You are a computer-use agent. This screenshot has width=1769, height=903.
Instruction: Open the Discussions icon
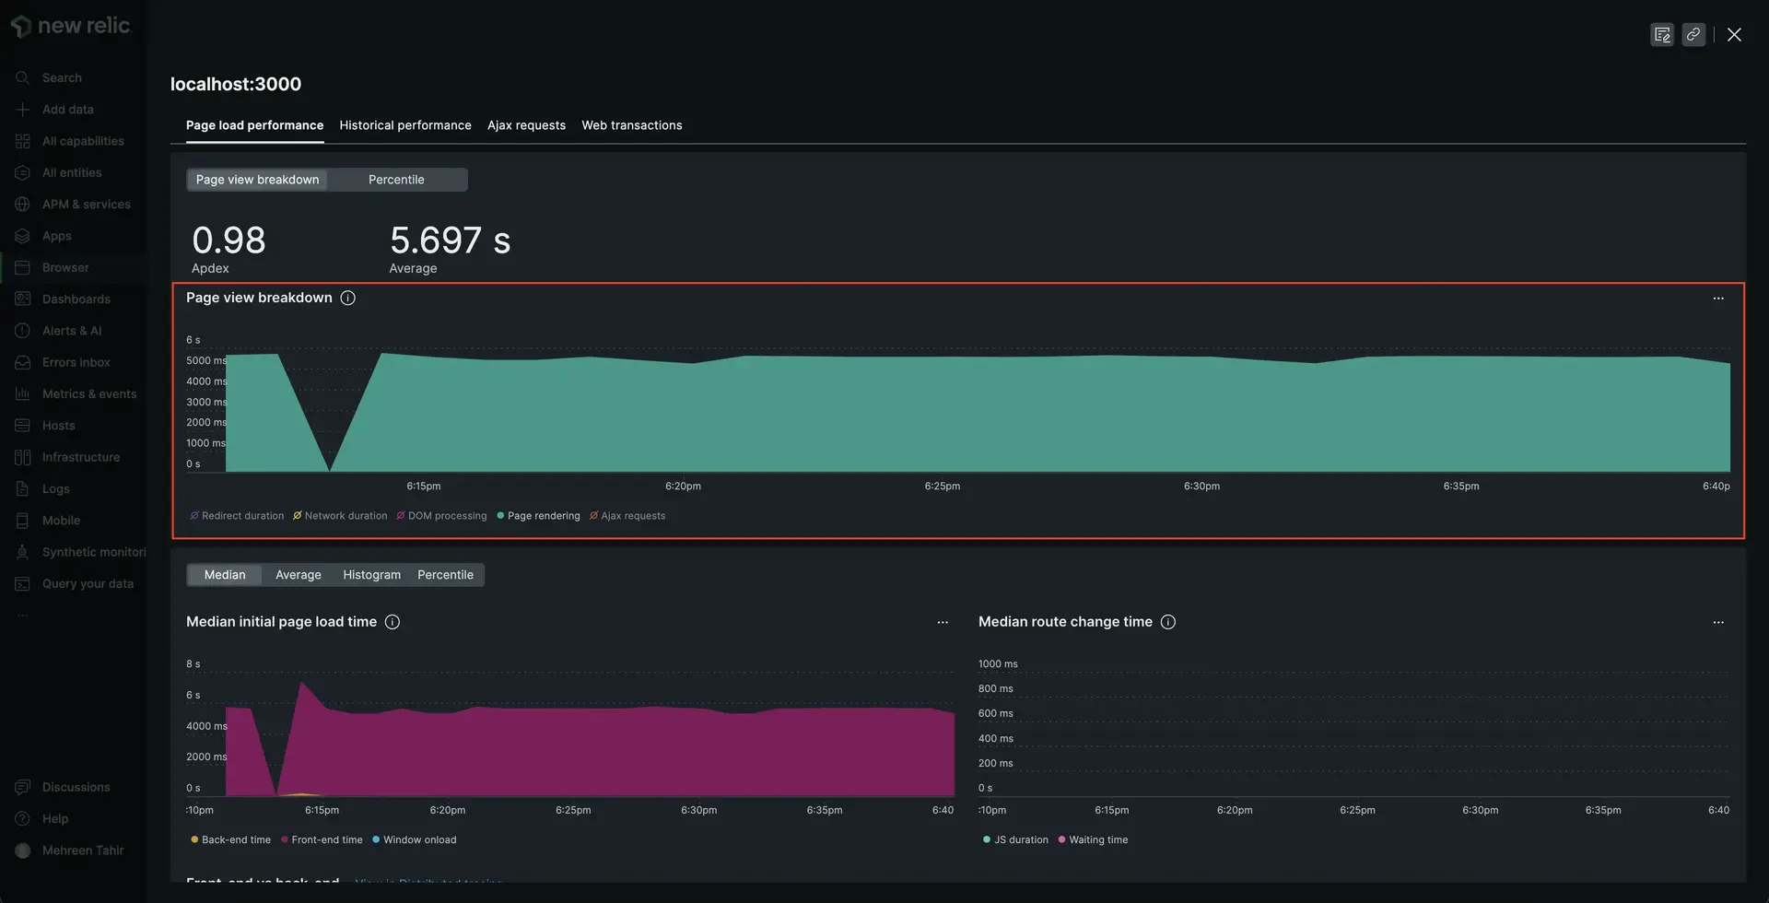pos(23,787)
